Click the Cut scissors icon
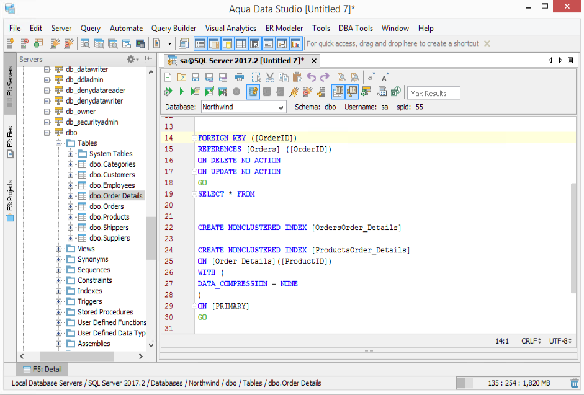 270,78
